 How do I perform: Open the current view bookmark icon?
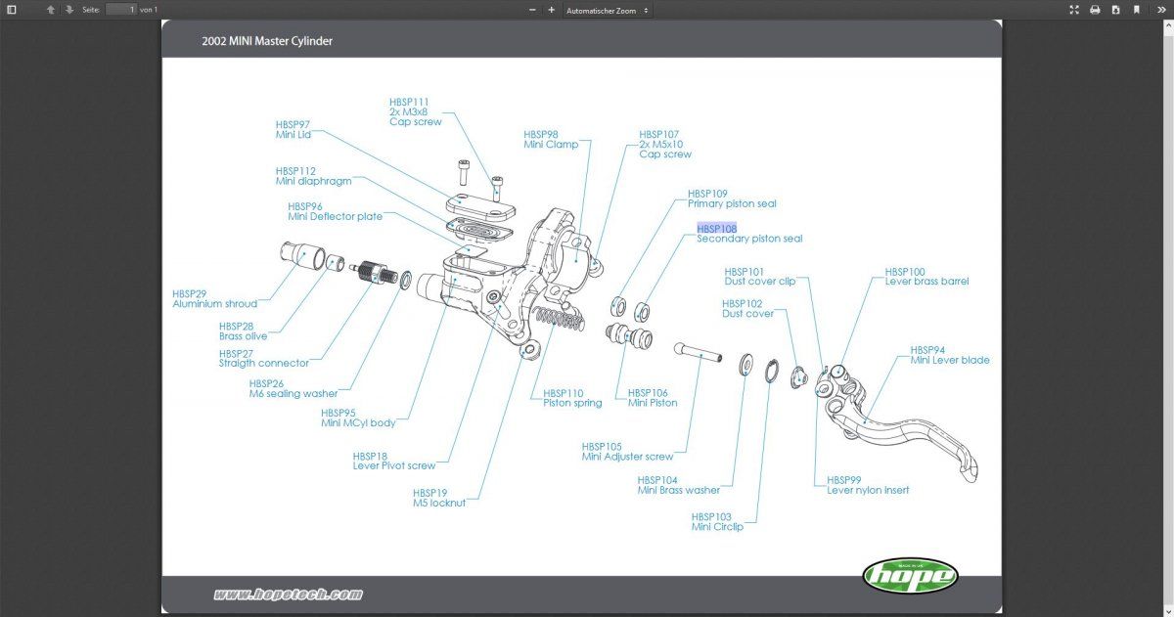click(x=1137, y=10)
